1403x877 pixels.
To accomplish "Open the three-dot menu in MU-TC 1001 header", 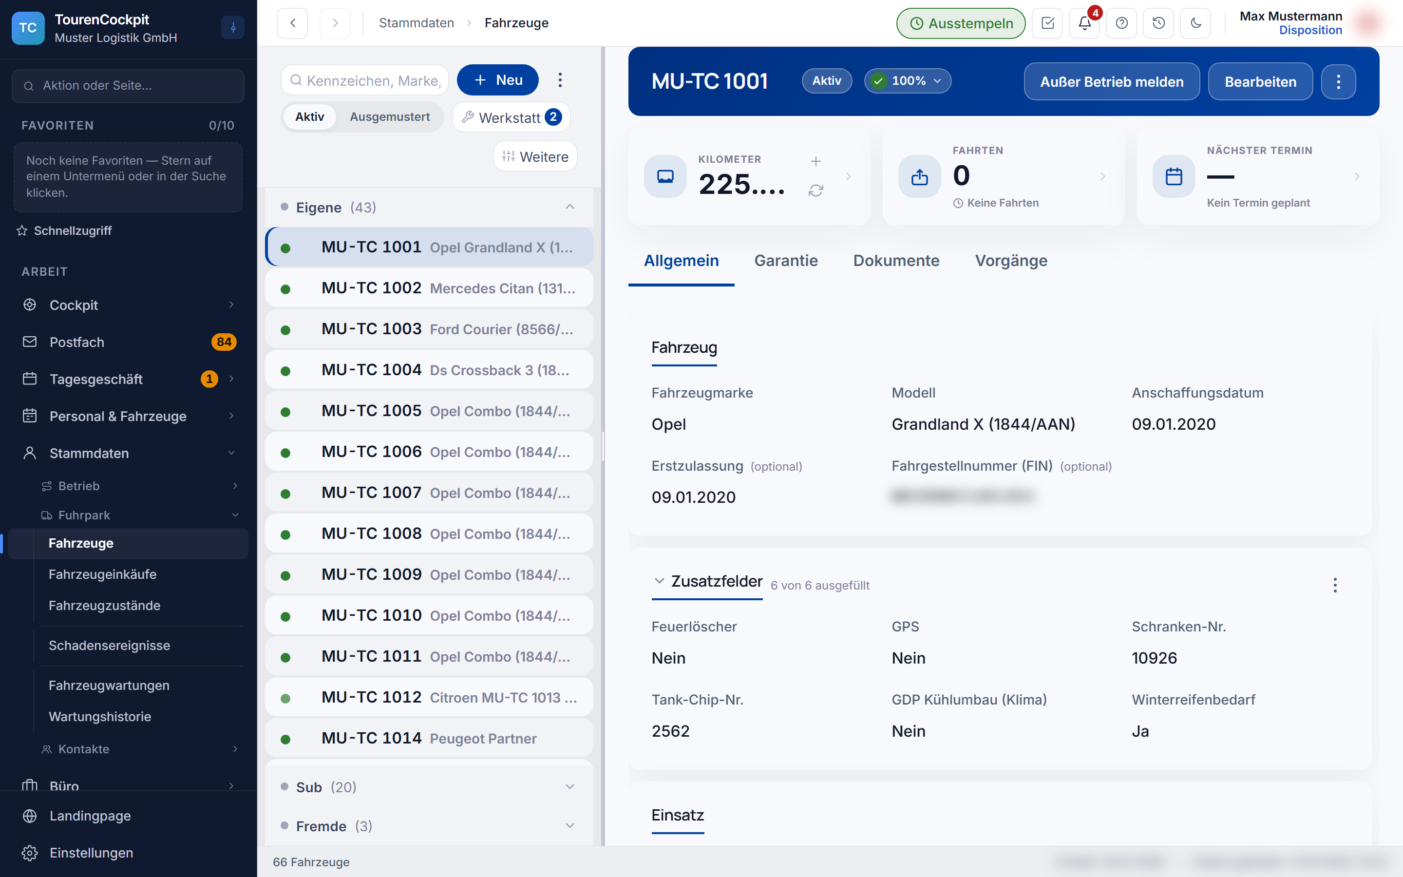I will [x=1338, y=82].
